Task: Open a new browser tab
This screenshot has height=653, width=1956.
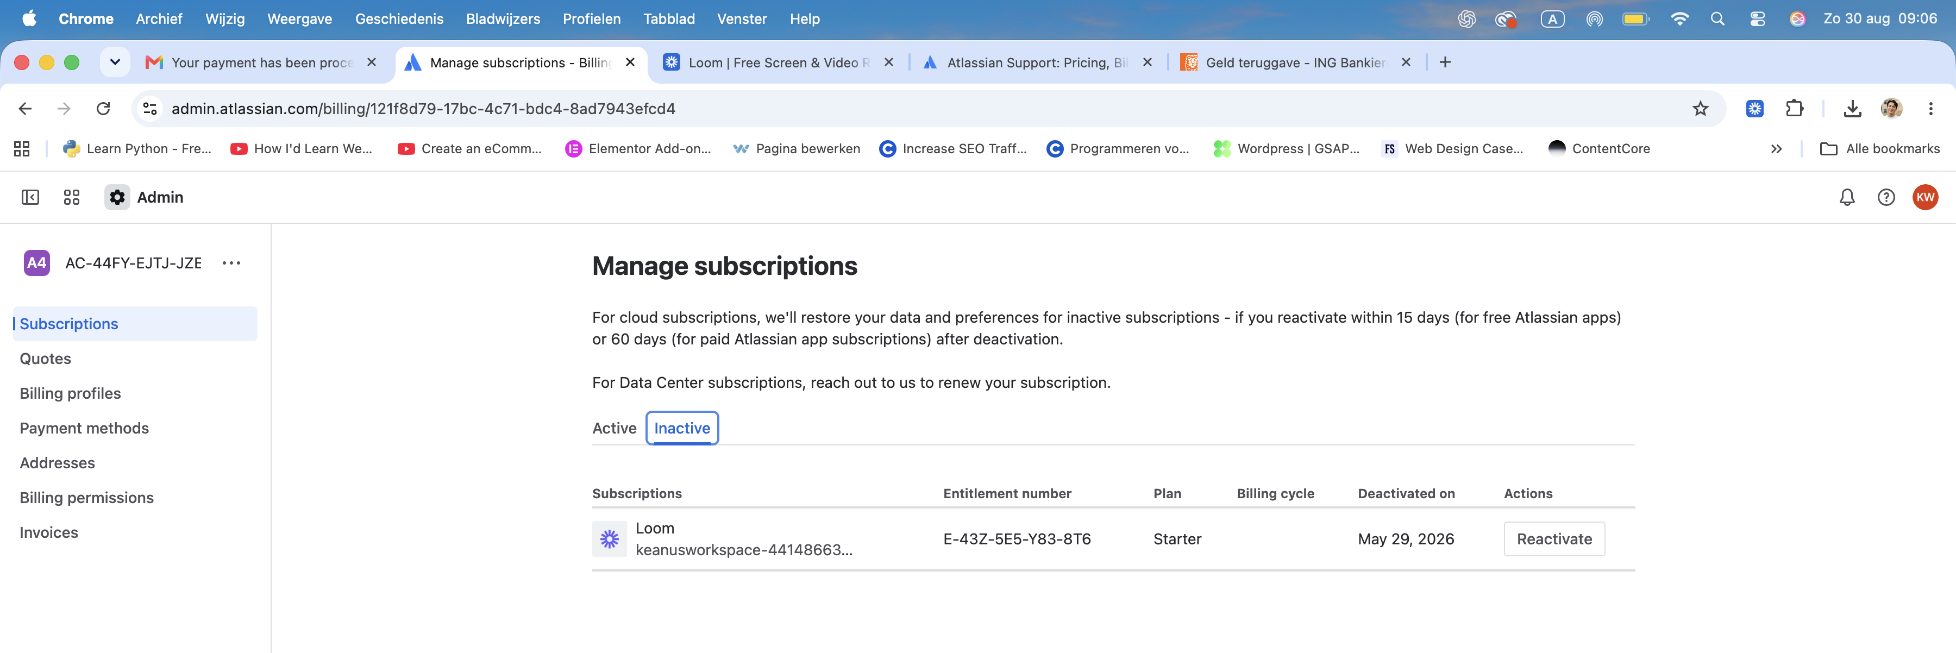Action: pos(1445,62)
